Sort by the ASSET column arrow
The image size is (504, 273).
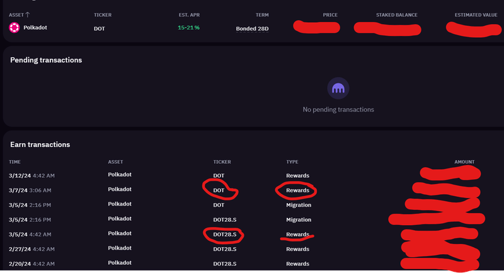[28, 14]
